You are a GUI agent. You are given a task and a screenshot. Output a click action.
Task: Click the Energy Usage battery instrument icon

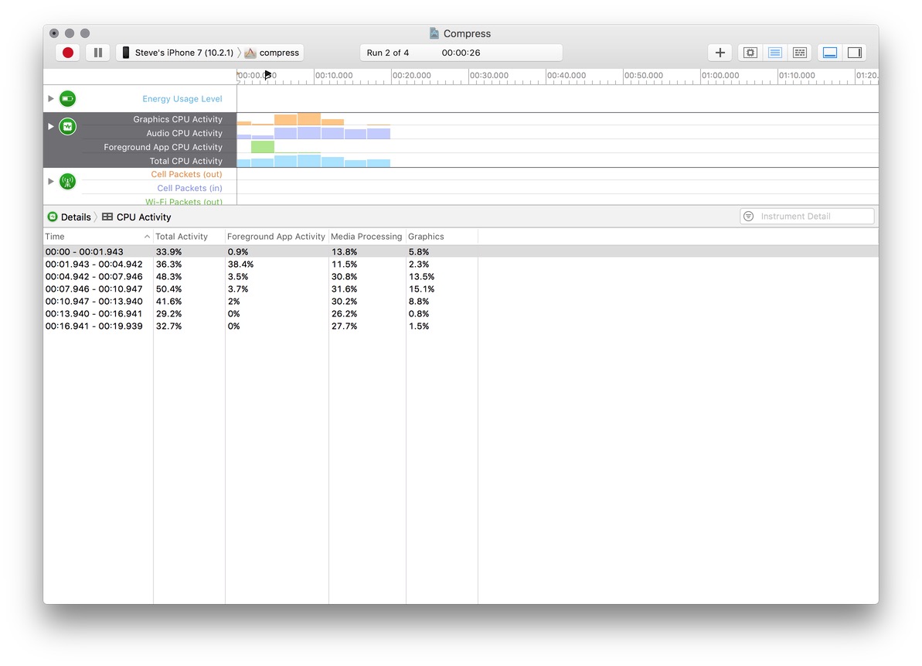pos(68,99)
